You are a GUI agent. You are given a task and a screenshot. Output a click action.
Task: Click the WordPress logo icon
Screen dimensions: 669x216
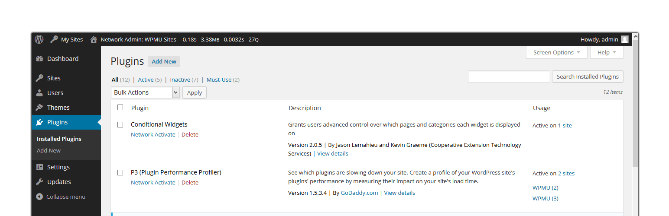[x=39, y=39]
